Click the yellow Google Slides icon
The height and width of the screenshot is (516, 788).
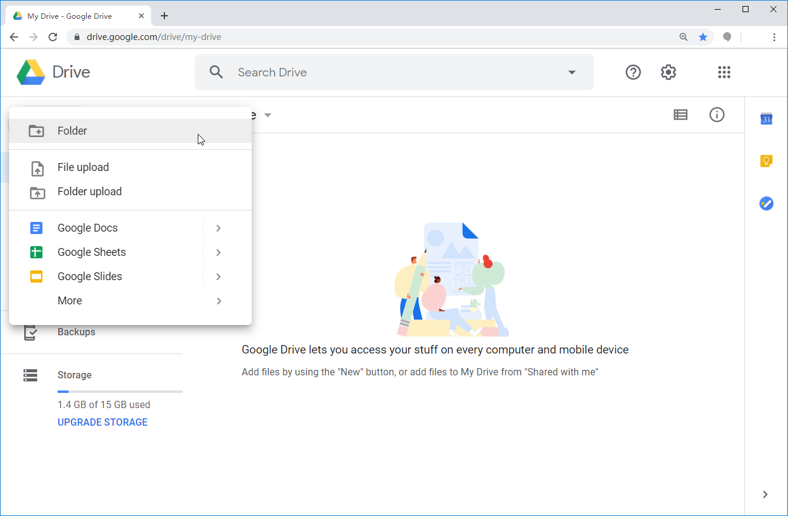(x=36, y=276)
